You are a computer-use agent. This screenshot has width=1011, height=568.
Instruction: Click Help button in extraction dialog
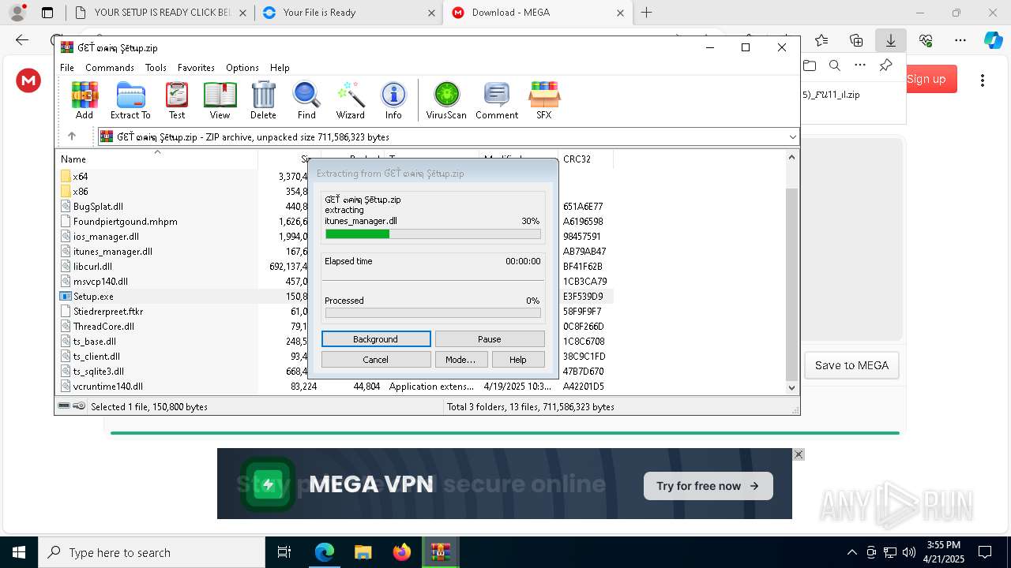(x=518, y=360)
